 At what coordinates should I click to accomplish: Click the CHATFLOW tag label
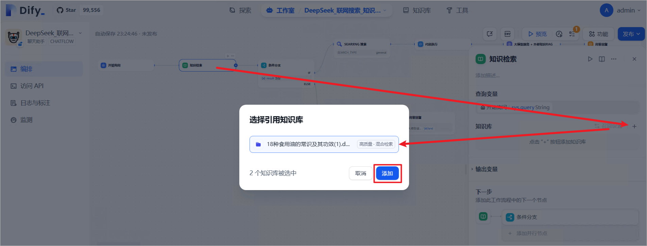(x=62, y=41)
